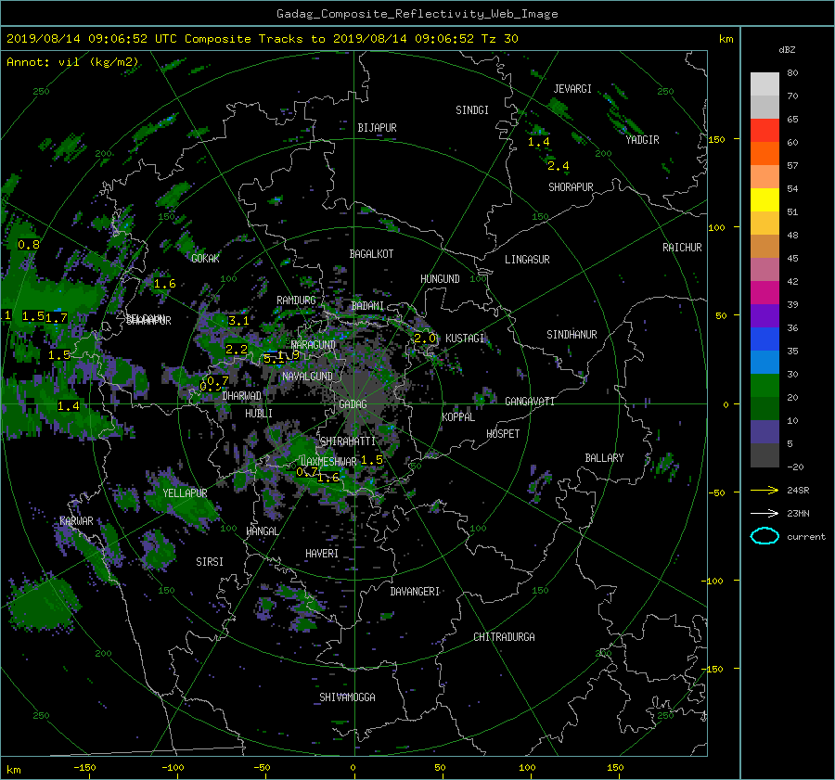Click the HOSPET city label

tap(503, 434)
